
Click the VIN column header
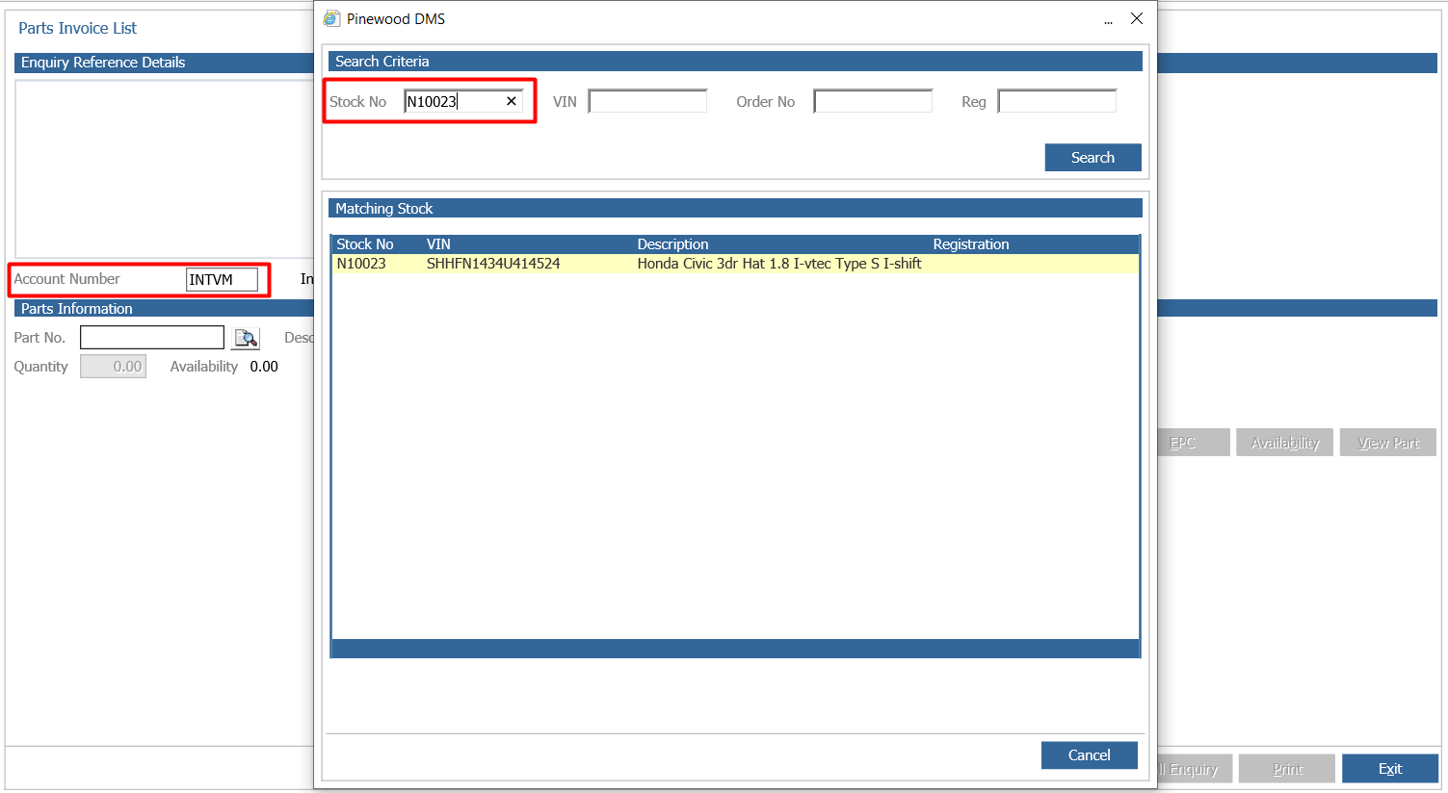tap(438, 244)
